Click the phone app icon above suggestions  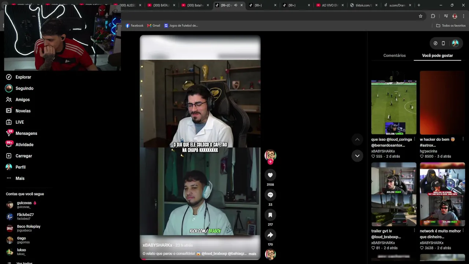pos(443,43)
